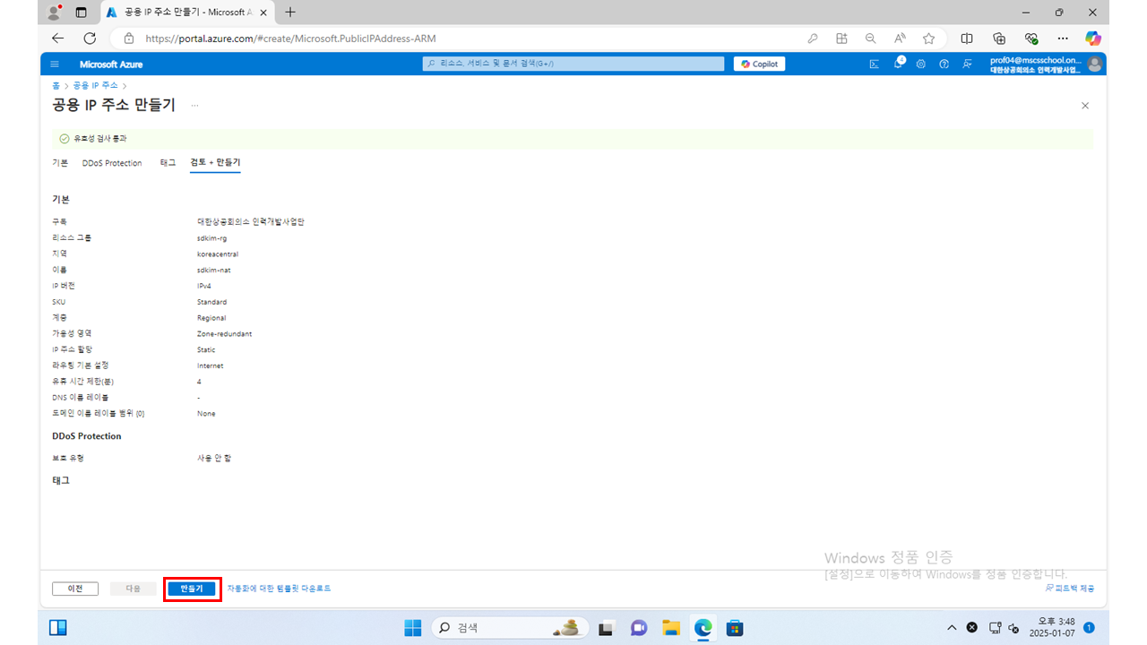This screenshot has height=645, width=1147.
Task: Click the 이전 button
Action: click(x=75, y=589)
